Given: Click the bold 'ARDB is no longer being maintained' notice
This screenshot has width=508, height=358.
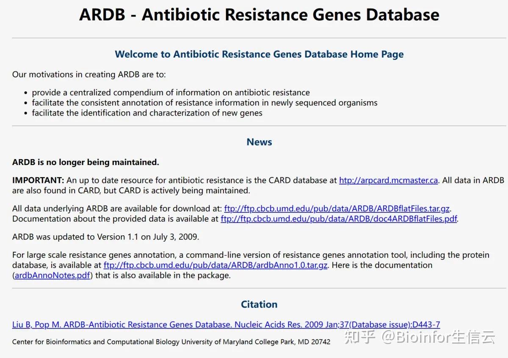Looking at the screenshot, I should pos(86,162).
